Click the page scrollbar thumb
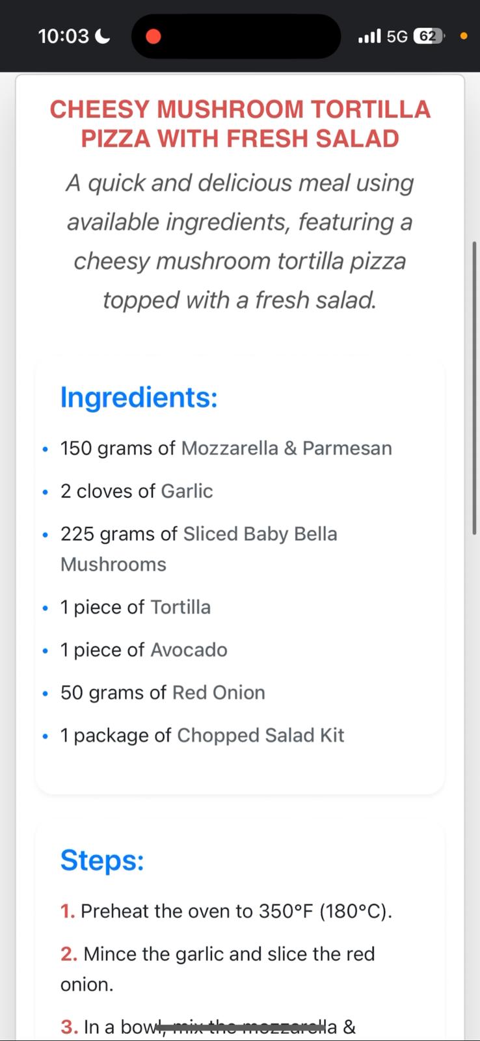480x1041 pixels. [x=475, y=388]
